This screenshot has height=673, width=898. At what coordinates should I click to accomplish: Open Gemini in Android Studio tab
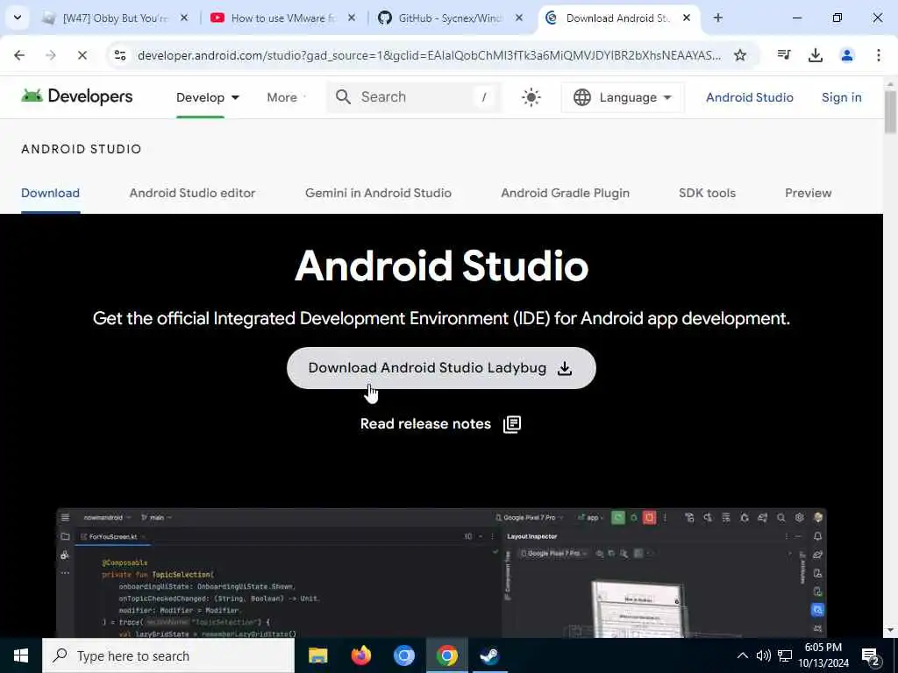pyautogui.click(x=378, y=193)
